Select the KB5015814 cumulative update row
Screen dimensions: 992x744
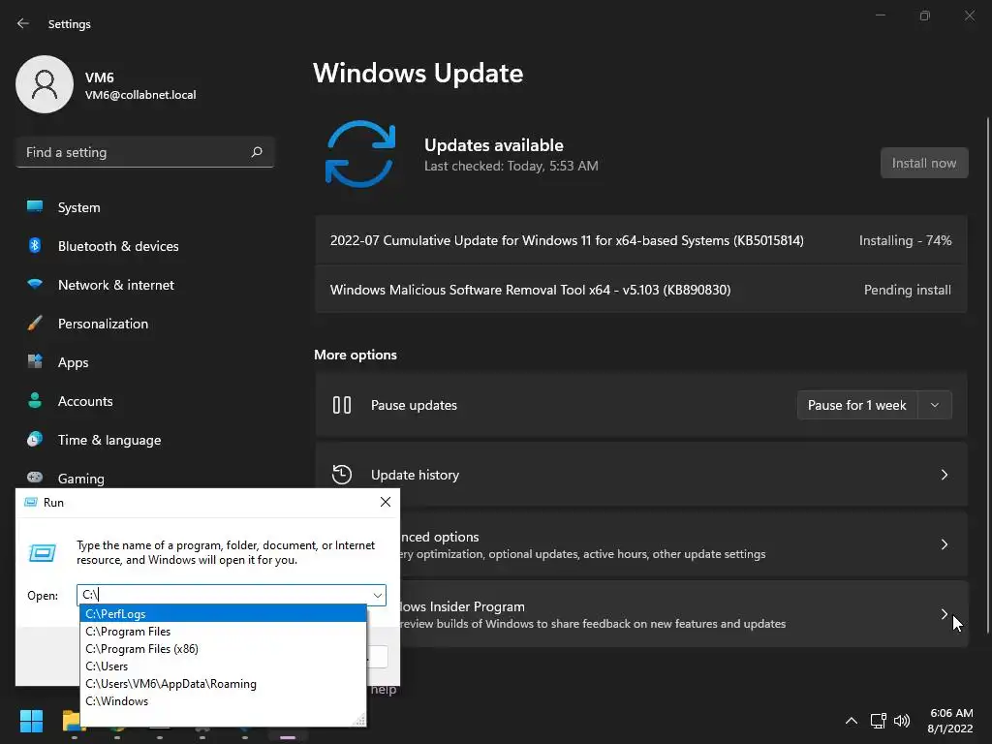[641, 240]
